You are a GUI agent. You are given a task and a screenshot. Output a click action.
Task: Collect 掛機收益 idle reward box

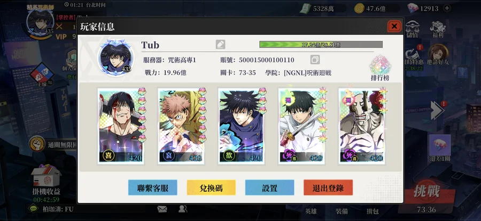coord(46,181)
